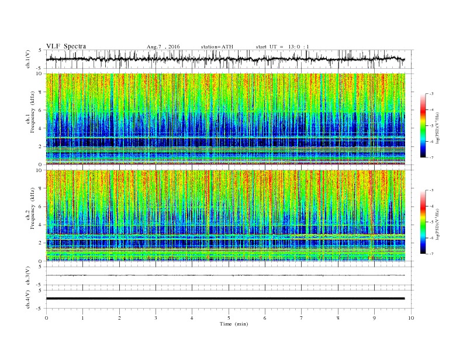Click the ch.1 spectrogram plot
Screen dimensions: 463x357
[226, 119]
